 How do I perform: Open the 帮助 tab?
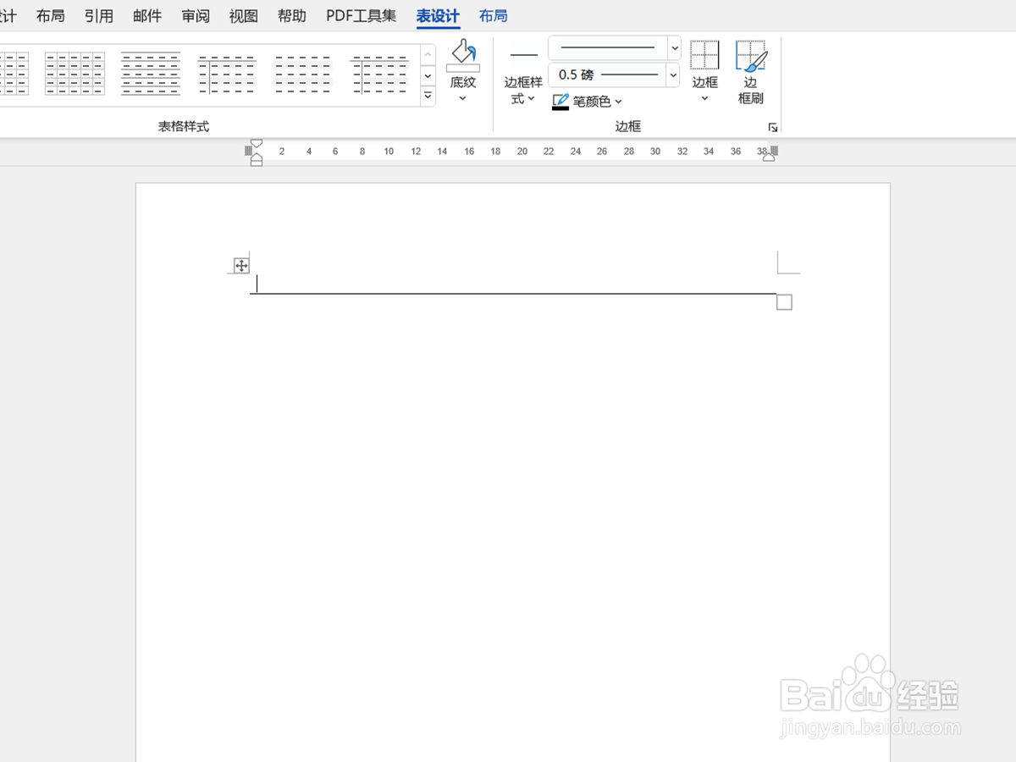pos(292,16)
